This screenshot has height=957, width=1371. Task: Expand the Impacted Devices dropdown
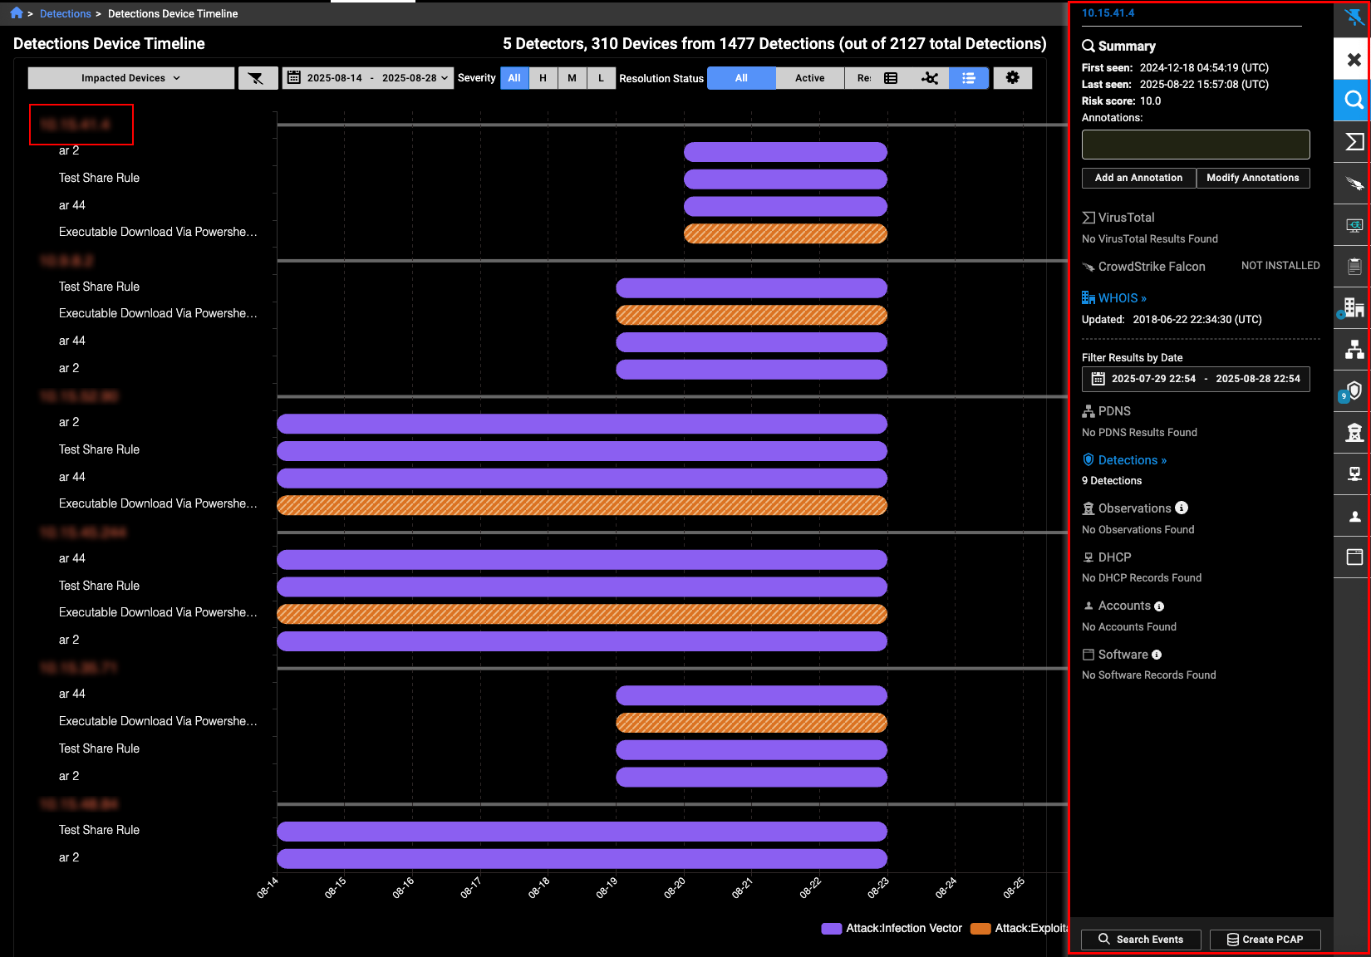tap(130, 78)
